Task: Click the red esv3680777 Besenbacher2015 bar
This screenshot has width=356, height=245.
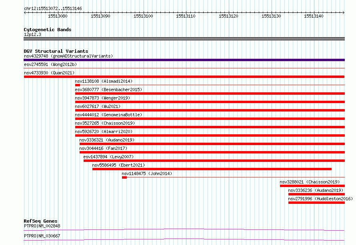Action: point(210,94)
